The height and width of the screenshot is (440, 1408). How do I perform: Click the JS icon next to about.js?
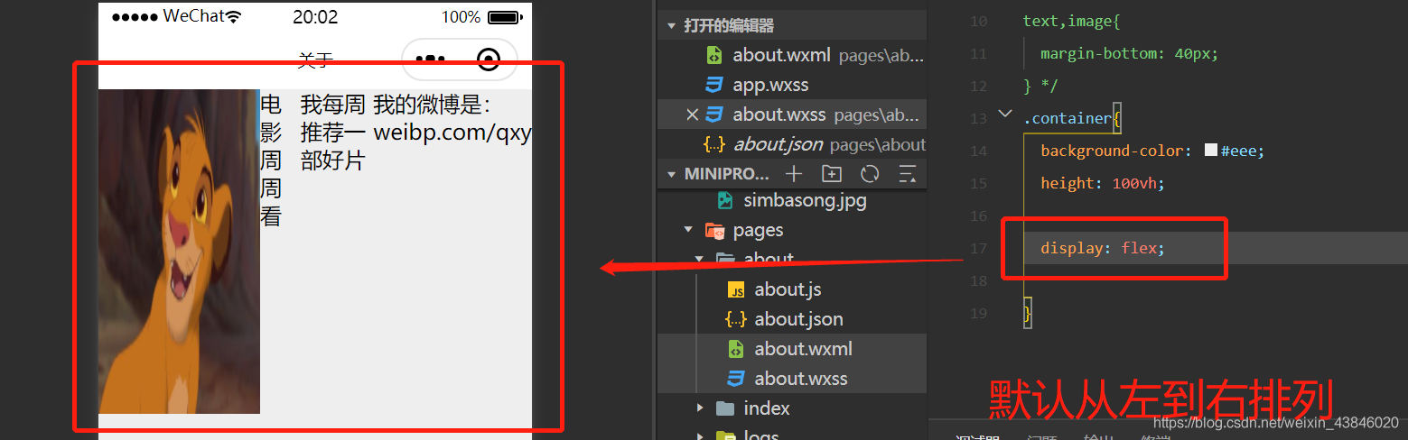click(x=736, y=289)
